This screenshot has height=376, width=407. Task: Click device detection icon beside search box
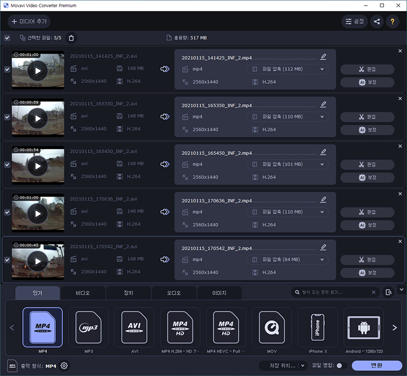pyautogui.click(x=389, y=292)
